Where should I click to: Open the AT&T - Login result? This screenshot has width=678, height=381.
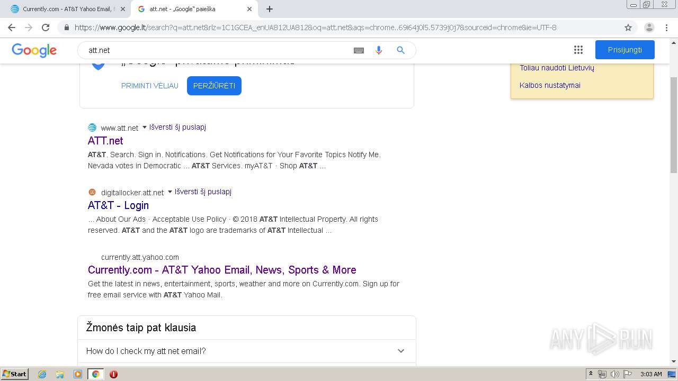click(x=118, y=205)
